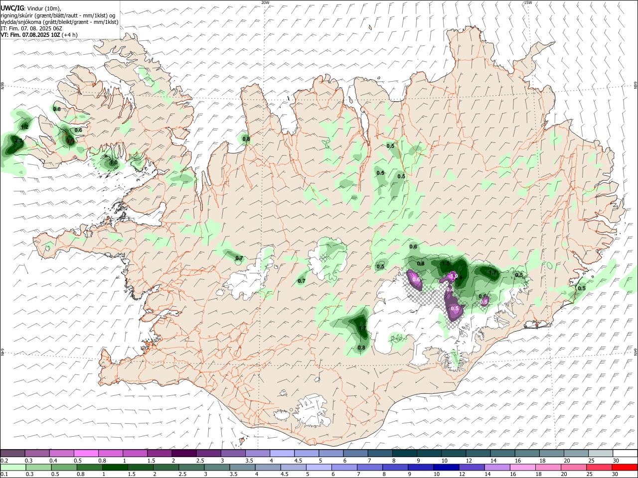Select the white 30 mm snow scale swatch
638x478 pixels.
[625, 454]
